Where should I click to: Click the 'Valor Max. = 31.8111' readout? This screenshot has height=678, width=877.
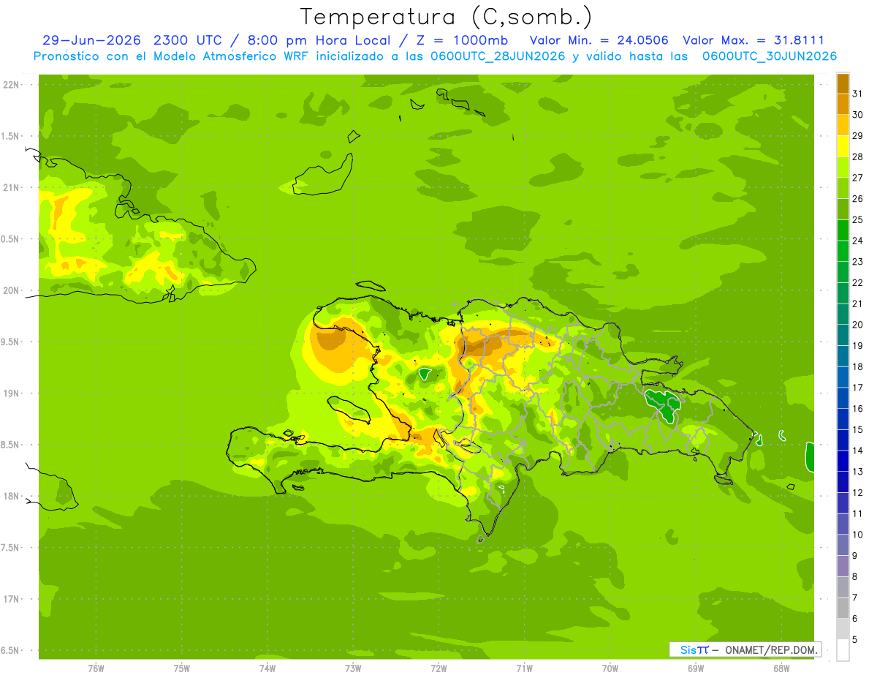click(753, 40)
